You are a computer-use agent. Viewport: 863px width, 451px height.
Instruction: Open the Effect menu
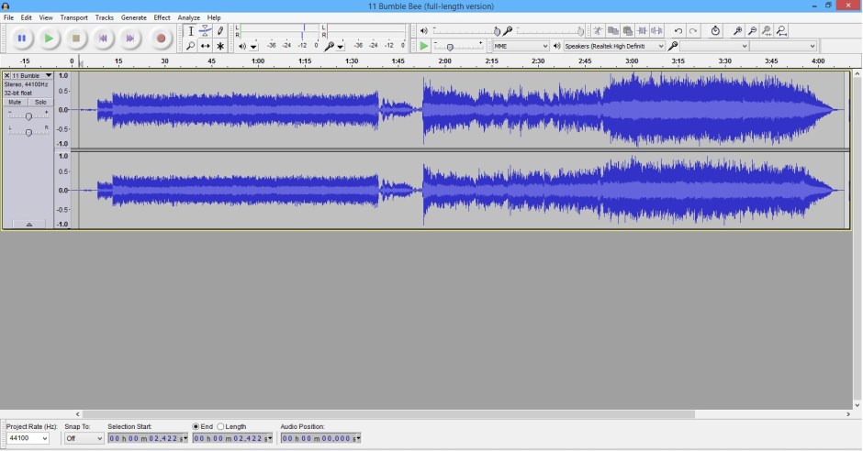pos(162,17)
